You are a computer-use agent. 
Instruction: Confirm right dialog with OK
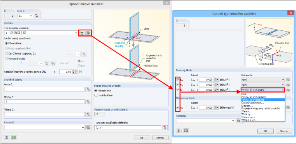[265, 131]
